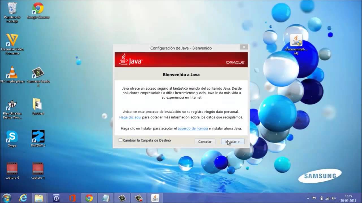This screenshot has height=203, width=362.
Task: Switch to Camtasia Recorder in the taskbar
Action: (138, 198)
